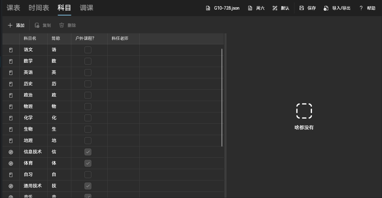Open the 时间表 tab
Screen dimensions: 382x198
(x=39, y=8)
